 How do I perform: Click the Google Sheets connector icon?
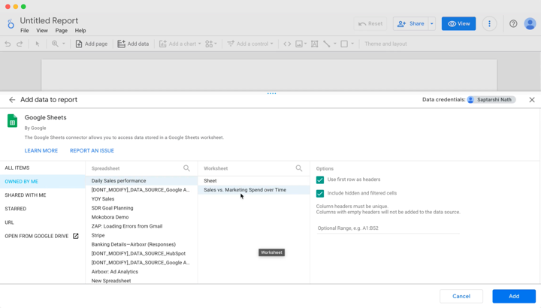(x=13, y=121)
